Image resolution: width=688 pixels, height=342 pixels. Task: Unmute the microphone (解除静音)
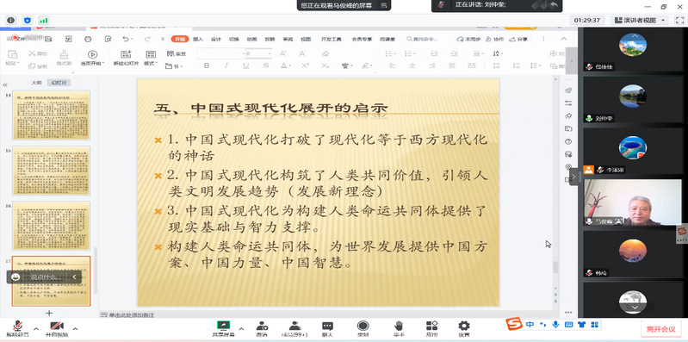tap(18, 328)
